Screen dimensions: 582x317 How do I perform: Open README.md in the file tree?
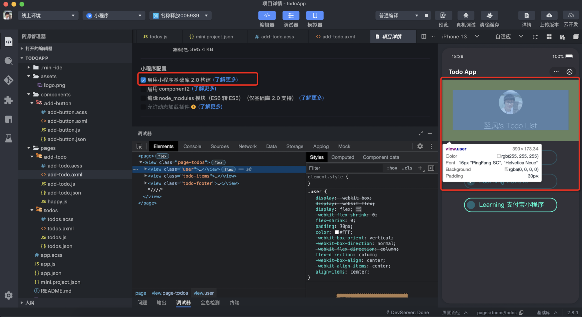56,291
